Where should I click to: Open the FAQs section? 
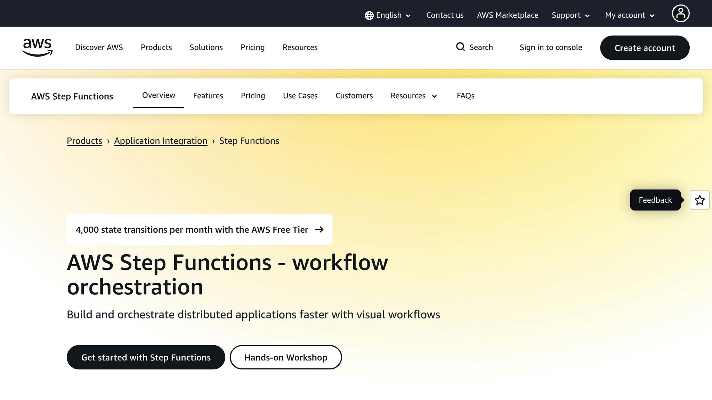(x=466, y=95)
